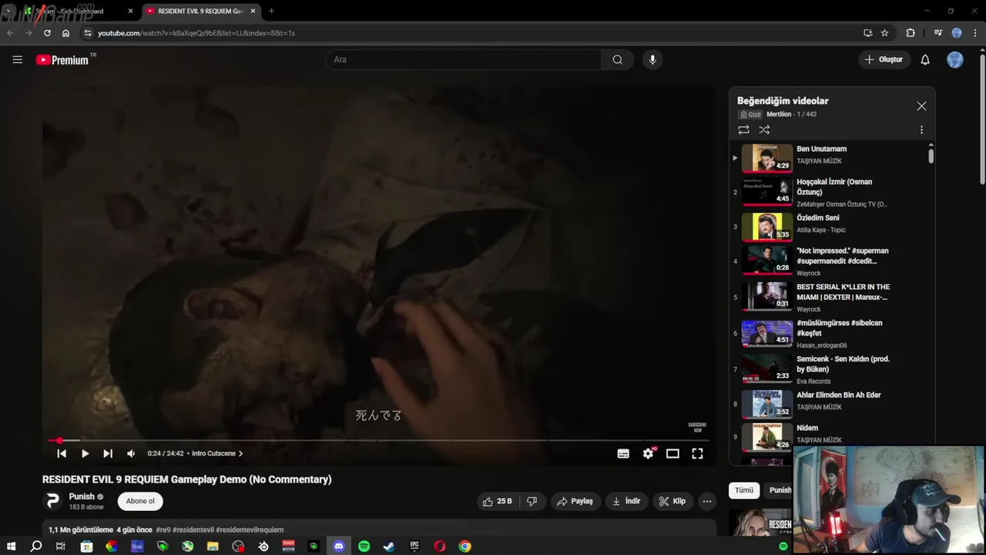986x555 pixels.
Task: Start voice search with the microphone
Action: point(652,59)
